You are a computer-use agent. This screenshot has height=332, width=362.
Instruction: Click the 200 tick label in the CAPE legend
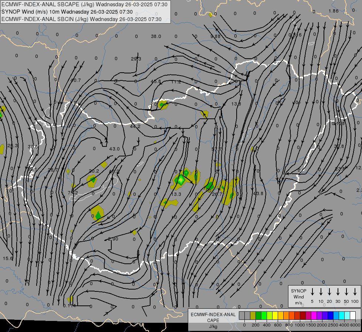256,325
